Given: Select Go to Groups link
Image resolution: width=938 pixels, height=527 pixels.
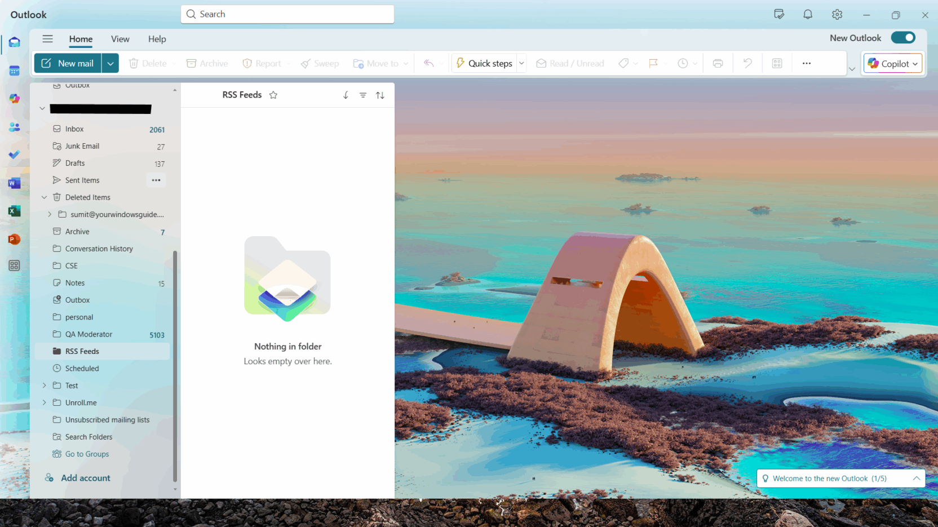Looking at the screenshot, I should pos(87,454).
